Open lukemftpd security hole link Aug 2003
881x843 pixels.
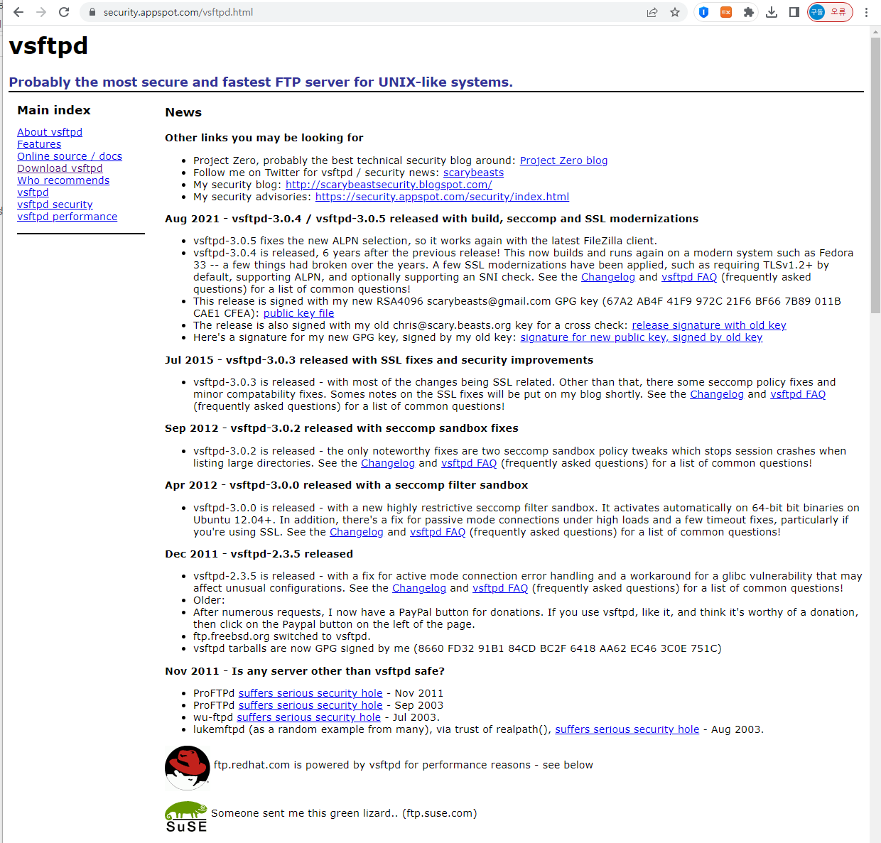point(627,729)
